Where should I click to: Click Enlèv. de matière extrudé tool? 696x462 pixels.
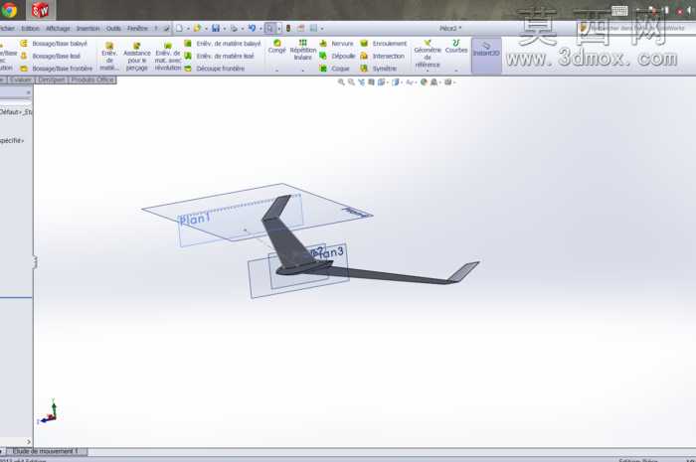(109, 57)
